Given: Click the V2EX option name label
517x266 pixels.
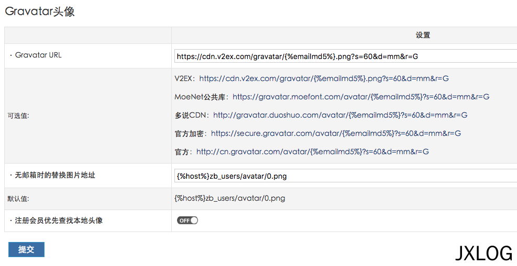Looking at the screenshot, I should tap(185, 78).
